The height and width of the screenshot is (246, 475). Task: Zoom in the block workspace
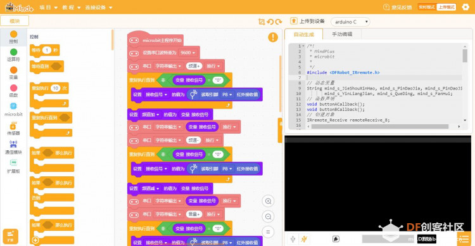[x=268, y=201]
